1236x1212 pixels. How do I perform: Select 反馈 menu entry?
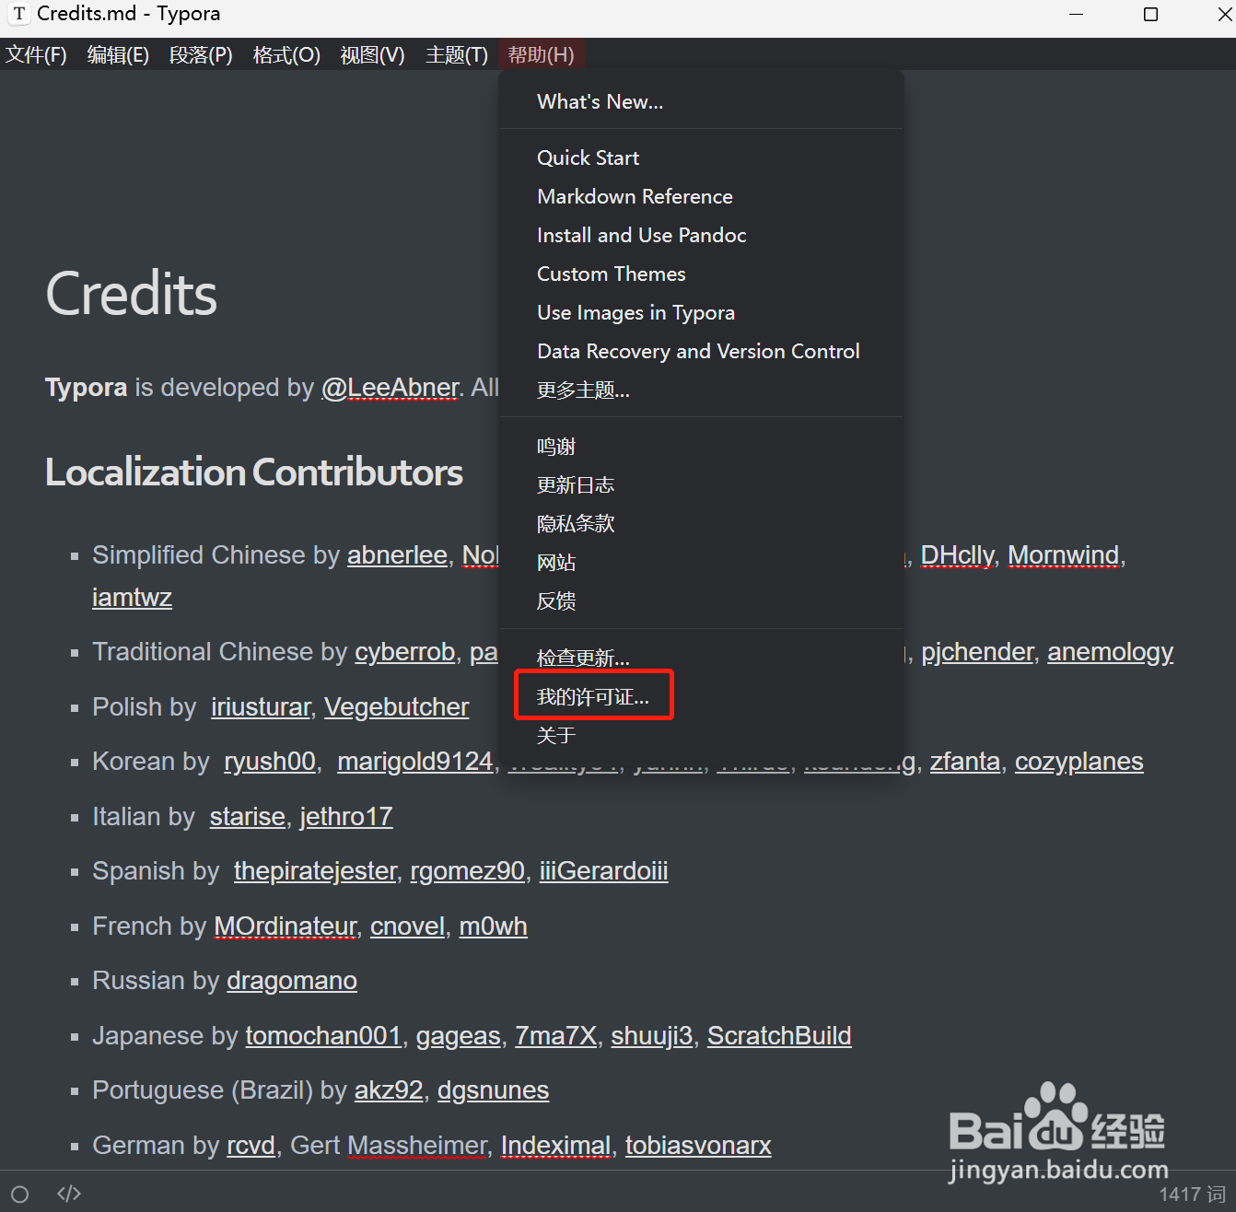coord(701,601)
